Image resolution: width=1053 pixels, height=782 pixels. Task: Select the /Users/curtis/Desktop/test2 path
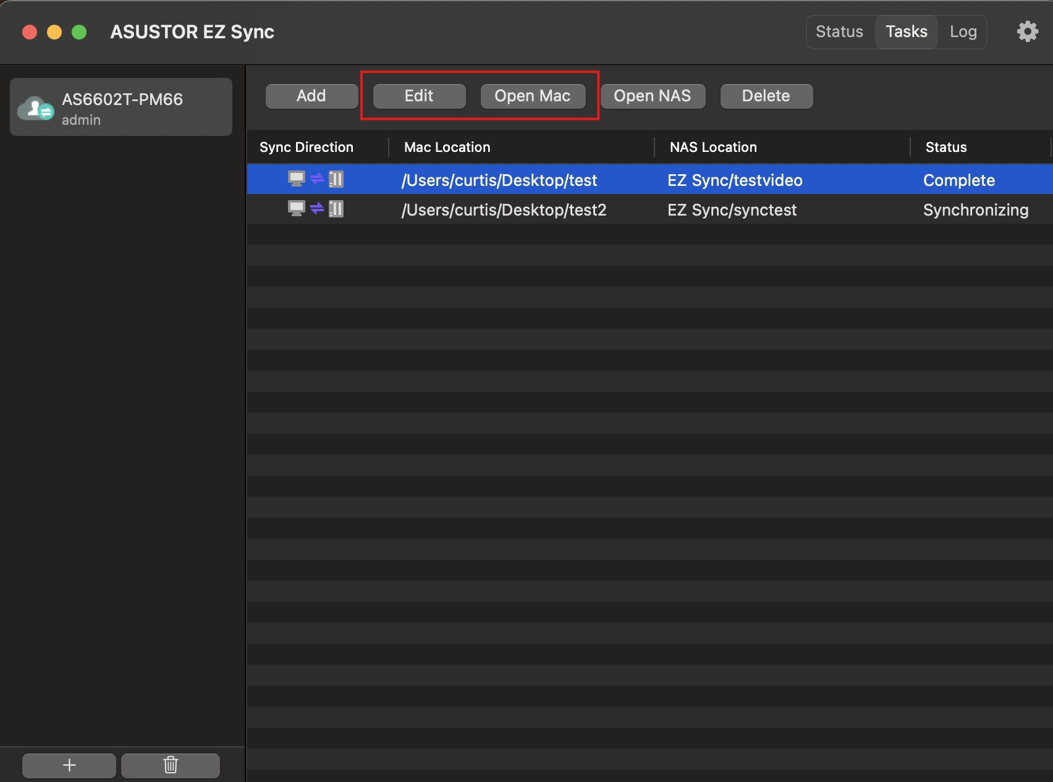(x=504, y=210)
